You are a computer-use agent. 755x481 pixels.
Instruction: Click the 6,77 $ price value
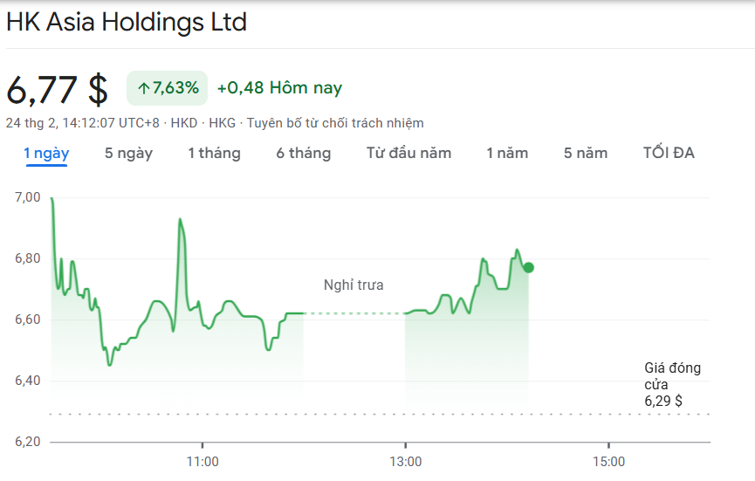pos(58,90)
